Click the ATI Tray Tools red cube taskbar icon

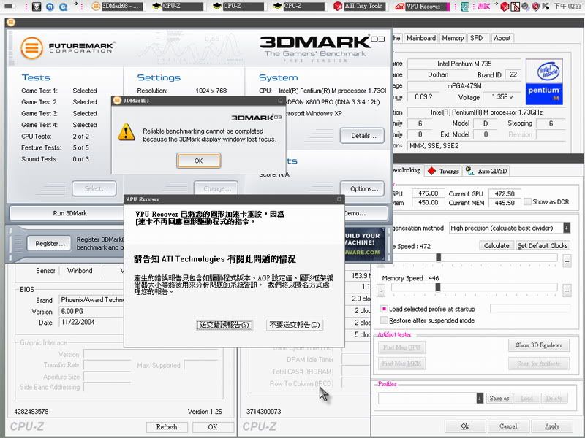point(338,7)
